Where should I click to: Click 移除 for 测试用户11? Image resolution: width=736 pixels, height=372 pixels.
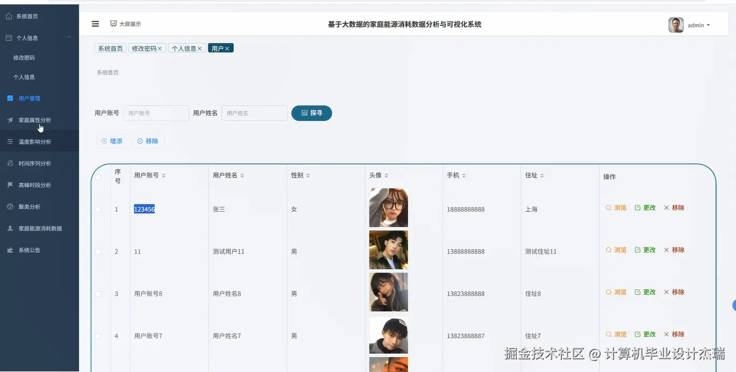click(x=674, y=250)
